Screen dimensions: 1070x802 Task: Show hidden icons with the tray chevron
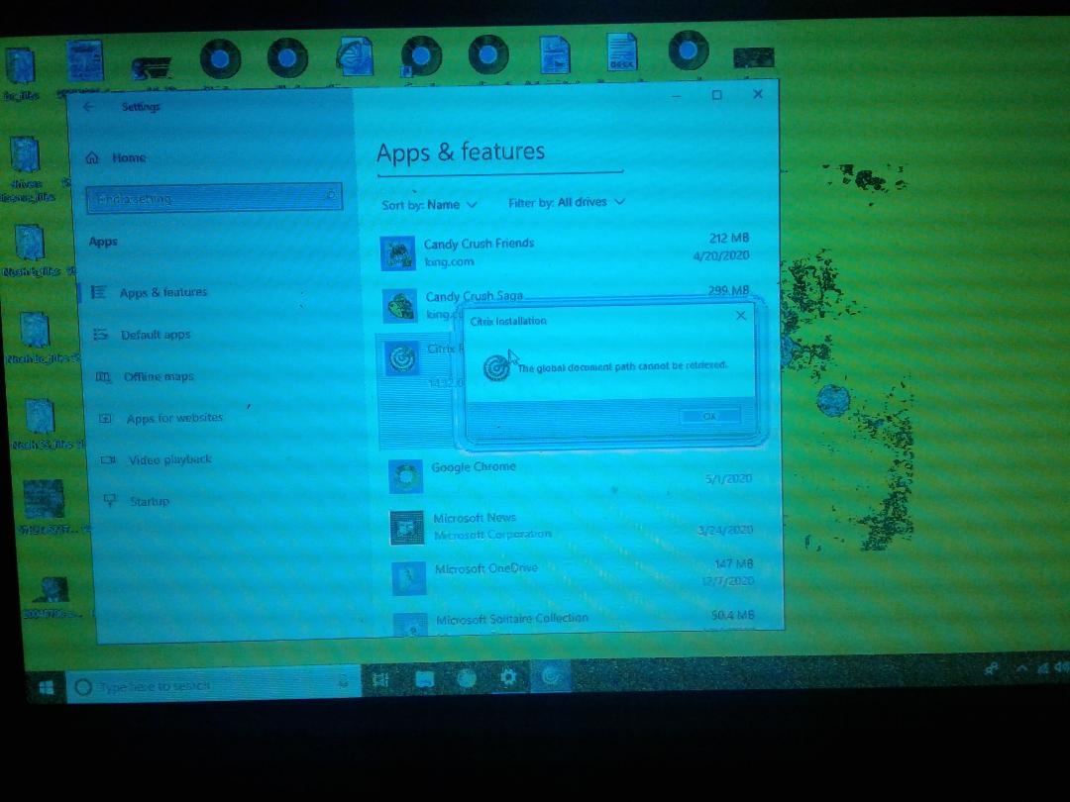(x=1021, y=668)
